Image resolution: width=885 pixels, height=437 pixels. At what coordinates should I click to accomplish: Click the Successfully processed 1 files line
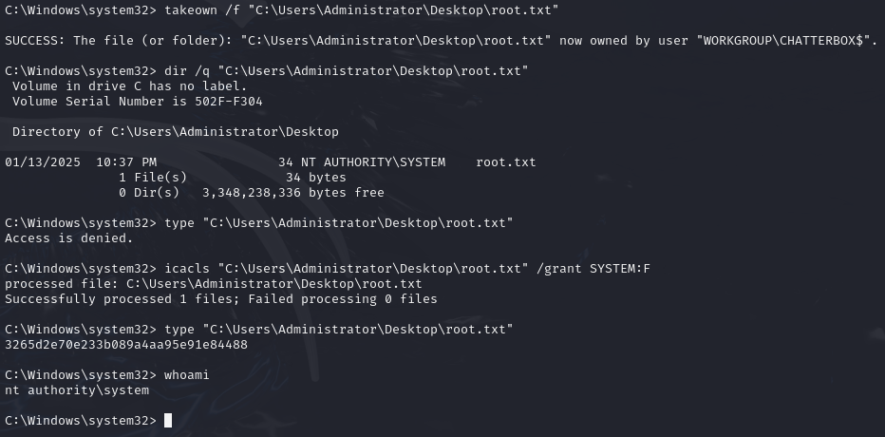coord(220,298)
